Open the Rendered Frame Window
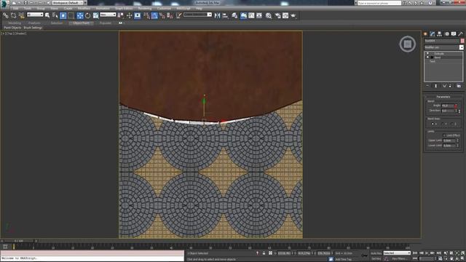 [285, 15]
